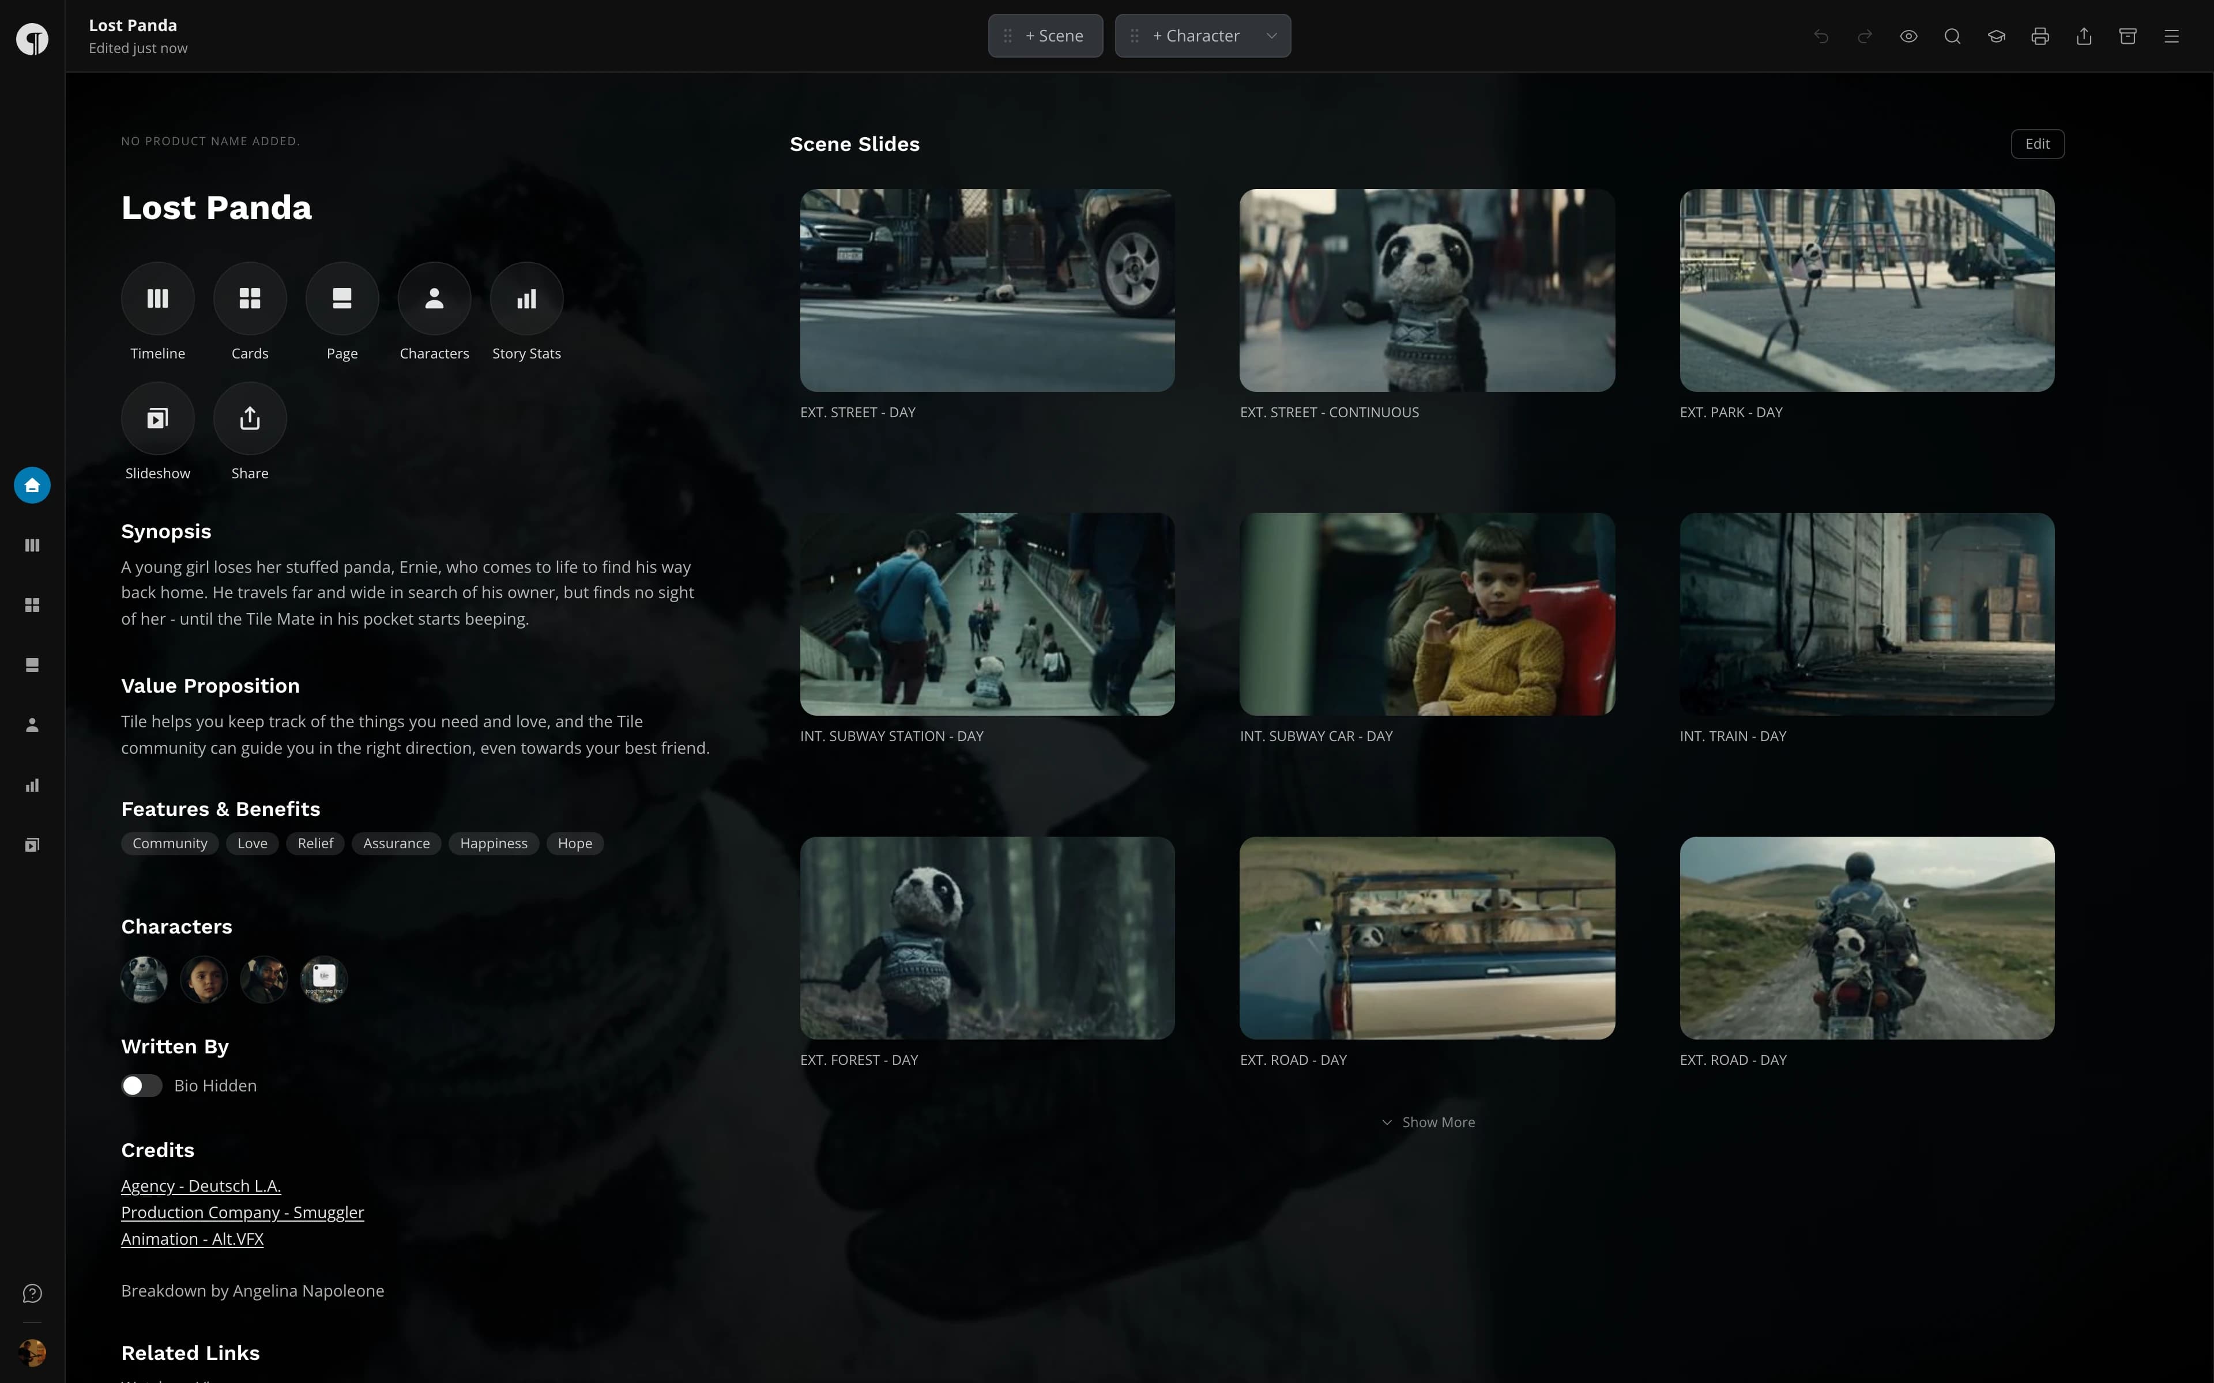Select the Tile device character avatar
Screen dimensions: 2214x1383
coord(324,978)
